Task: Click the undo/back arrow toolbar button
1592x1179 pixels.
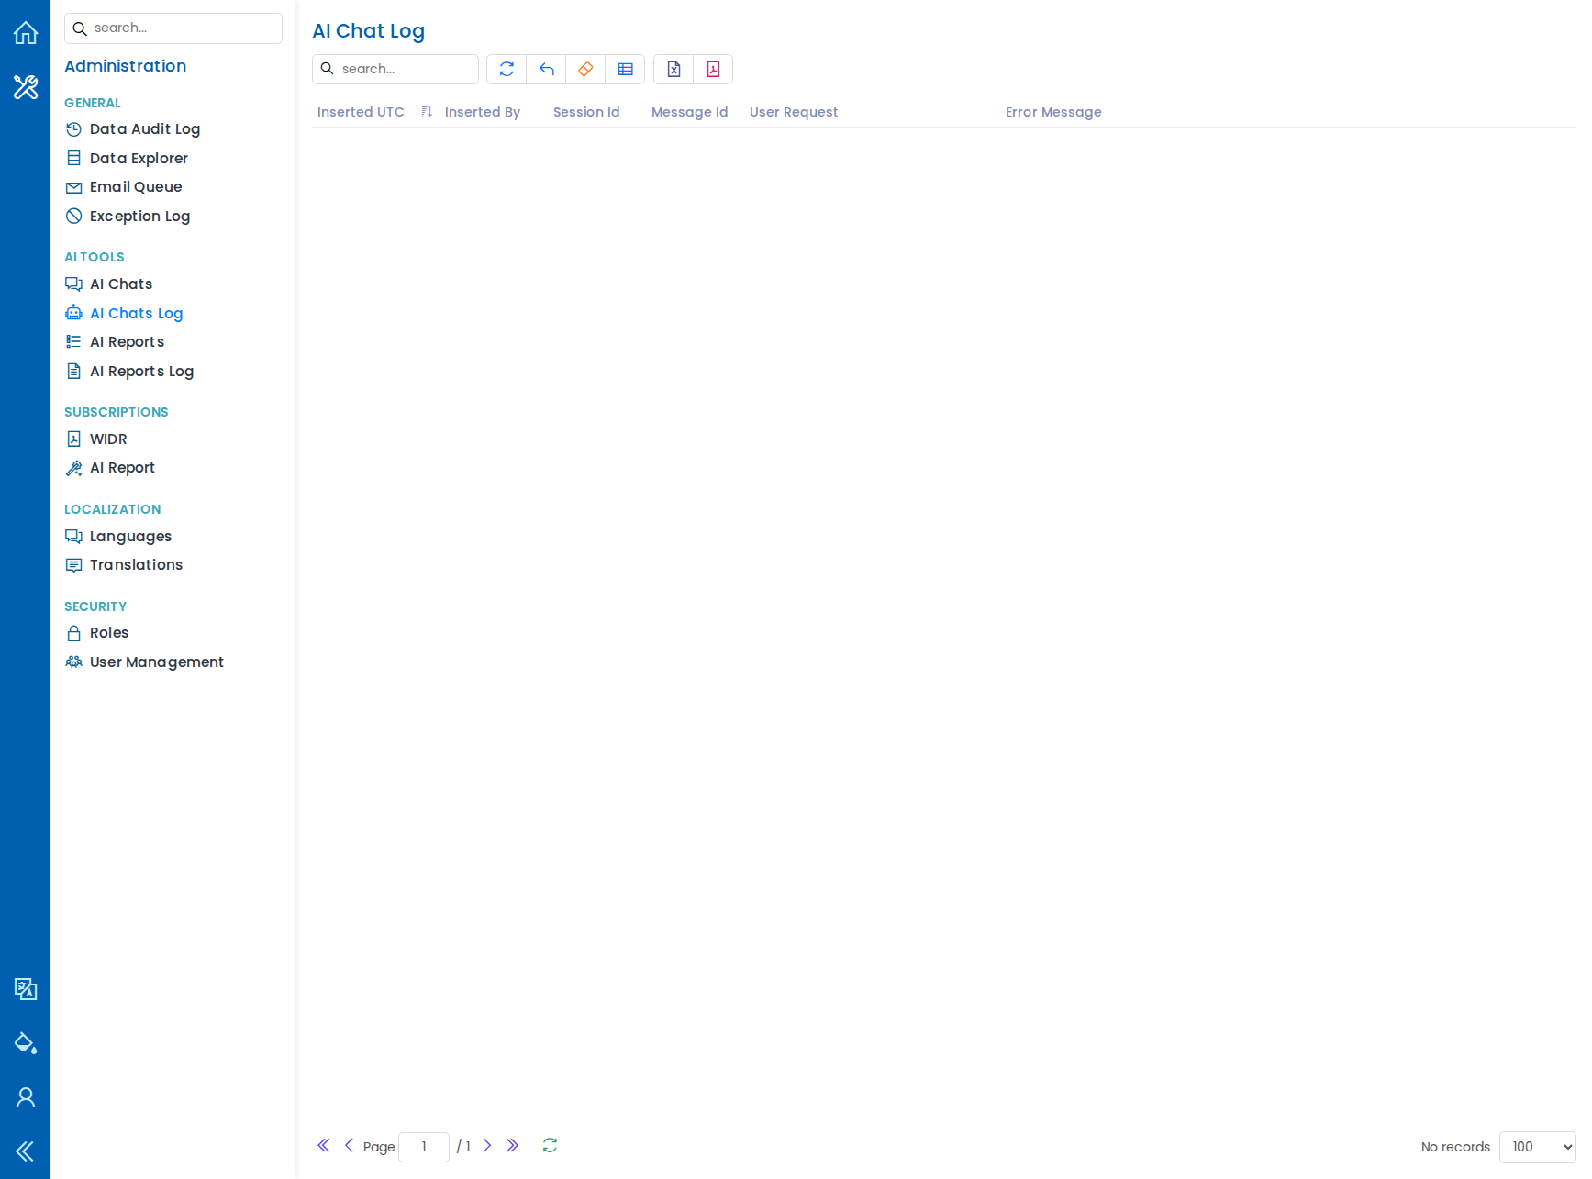Action: coord(546,69)
